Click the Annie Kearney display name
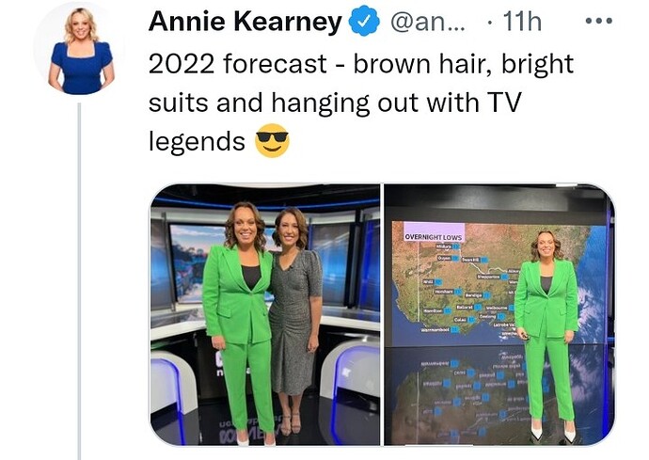649x460 pixels. (x=245, y=22)
